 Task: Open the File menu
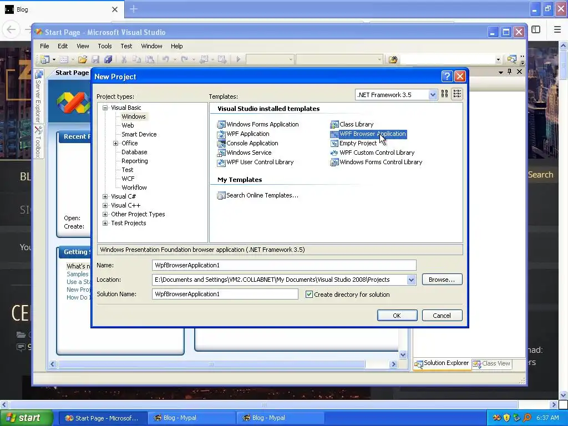point(44,46)
